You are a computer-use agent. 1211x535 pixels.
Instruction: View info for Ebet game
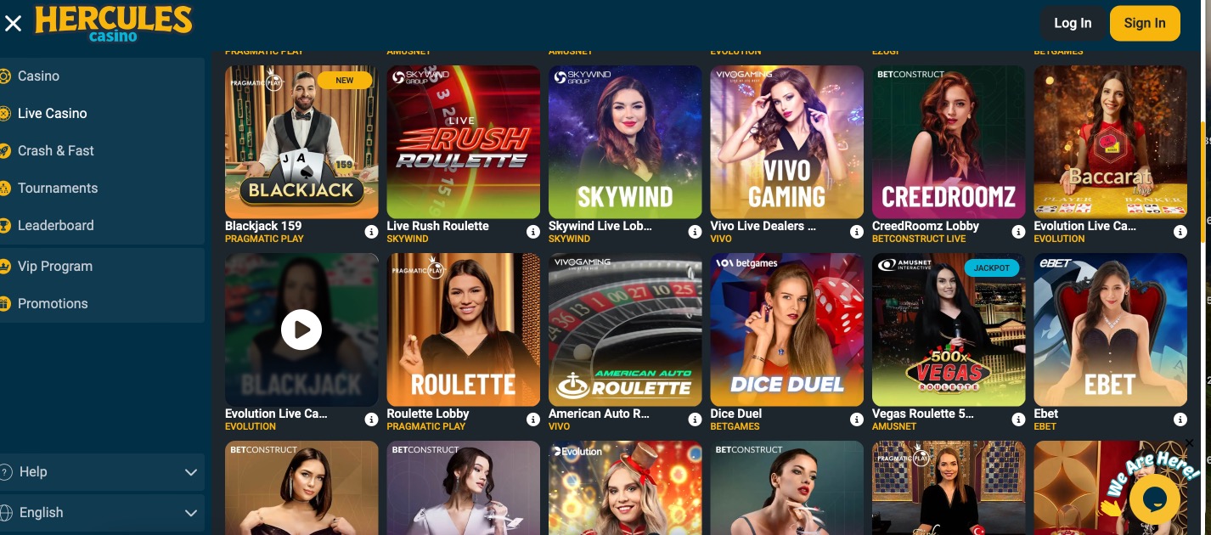(1180, 420)
